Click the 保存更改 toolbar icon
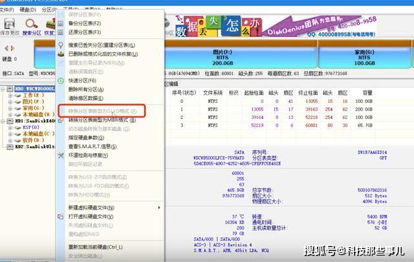 [x=10, y=24]
